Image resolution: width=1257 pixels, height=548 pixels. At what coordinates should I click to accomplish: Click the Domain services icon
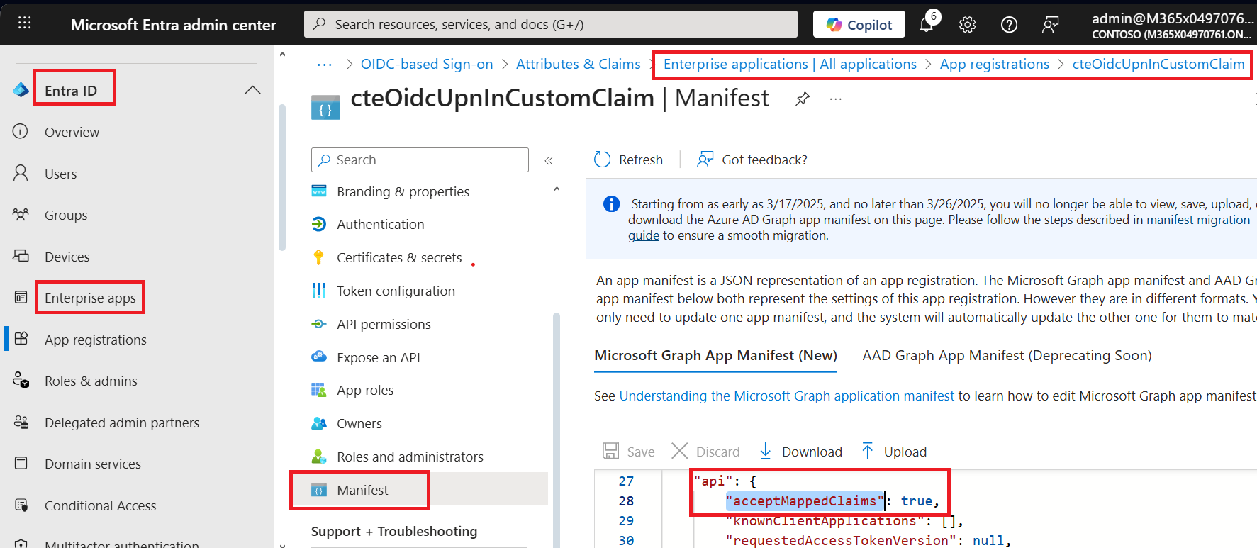[x=21, y=464]
